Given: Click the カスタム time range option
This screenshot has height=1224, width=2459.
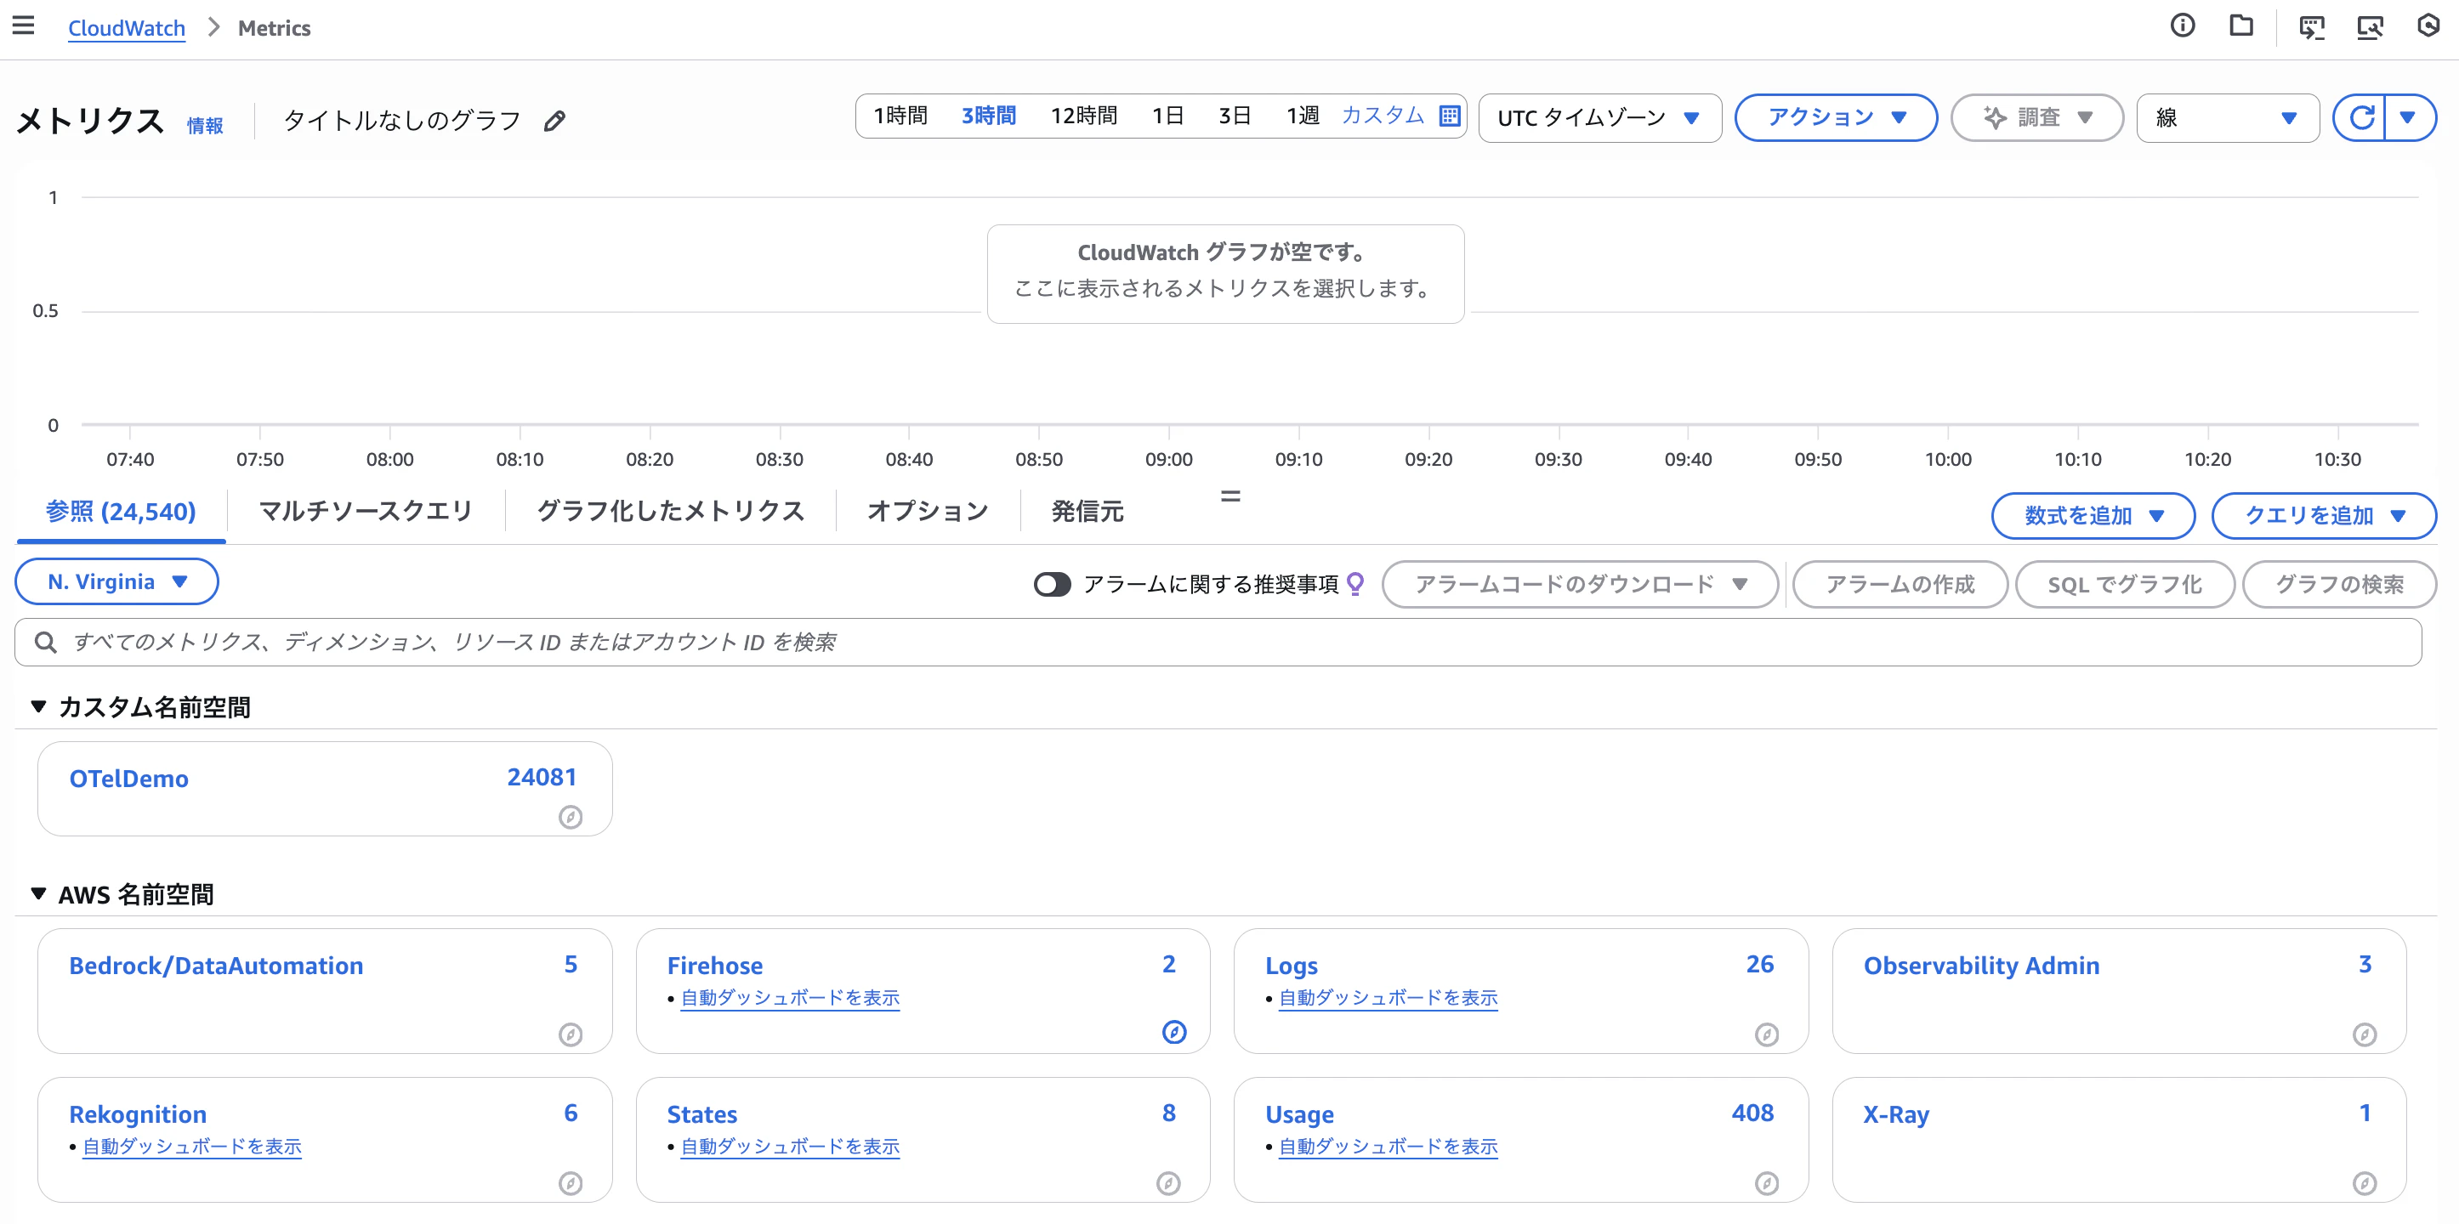Looking at the screenshot, I should pos(1383,116).
